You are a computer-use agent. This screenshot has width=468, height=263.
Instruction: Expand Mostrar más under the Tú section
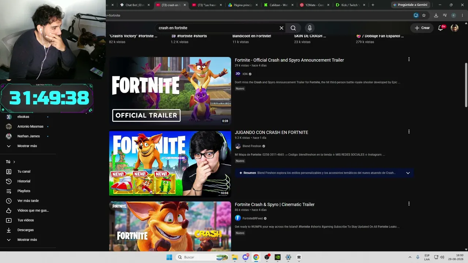(27, 240)
